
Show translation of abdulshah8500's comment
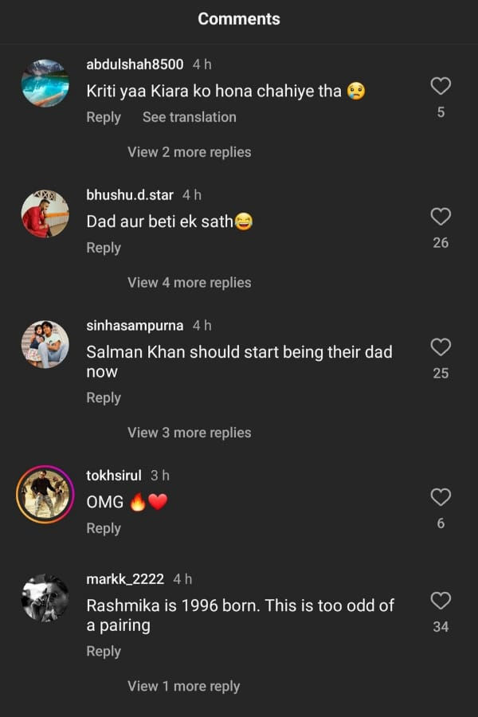(x=189, y=117)
